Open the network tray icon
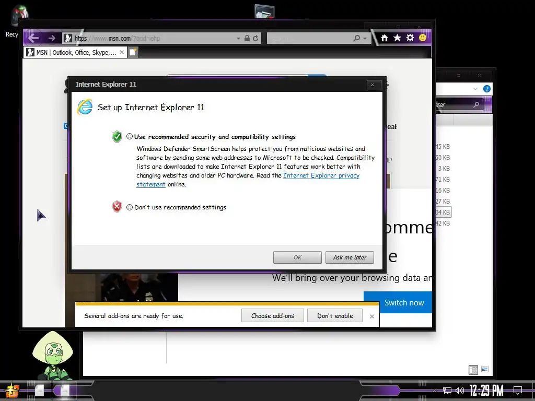 tap(447, 391)
